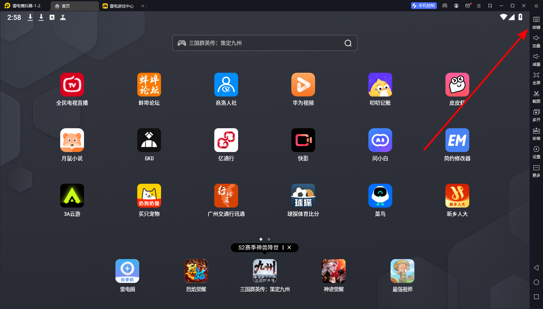Toggle fullscreen mode with 全屏
Viewport: 543px width, 309px height.
click(x=536, y=79)
